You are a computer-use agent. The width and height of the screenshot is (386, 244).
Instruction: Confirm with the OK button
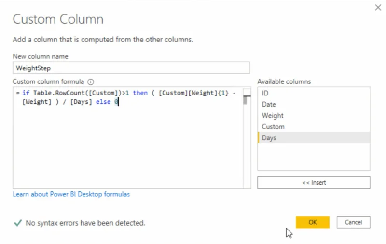pos(312,222)
